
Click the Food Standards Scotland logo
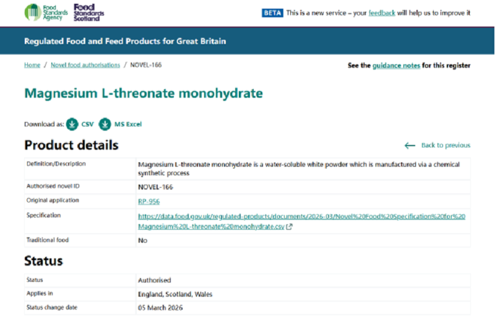[88, 11]
